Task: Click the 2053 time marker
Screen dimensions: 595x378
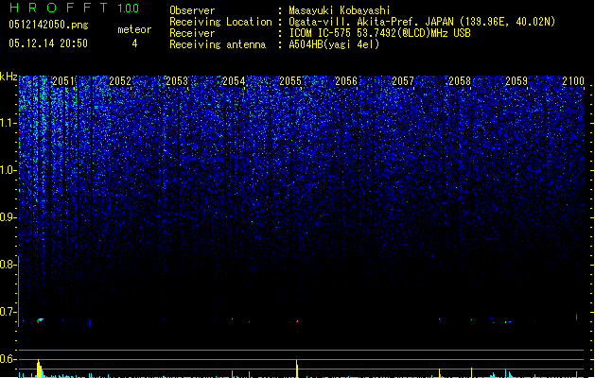Action: [177, 81]
